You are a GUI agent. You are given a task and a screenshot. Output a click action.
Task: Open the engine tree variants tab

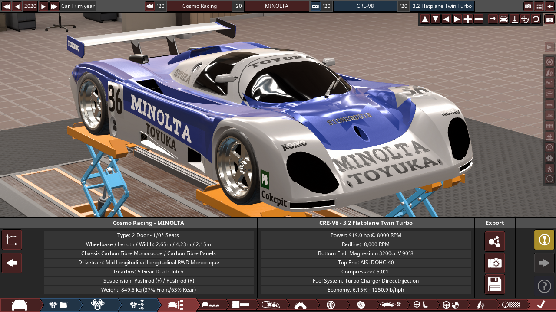point(137,305)
